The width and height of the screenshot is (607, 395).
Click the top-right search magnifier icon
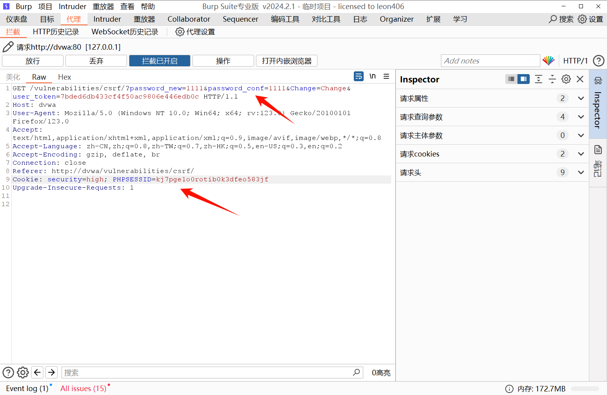click(x=553, y=19)
